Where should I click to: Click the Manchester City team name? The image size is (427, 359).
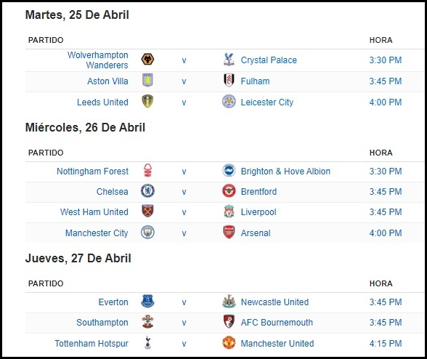[x=97, y=233]
